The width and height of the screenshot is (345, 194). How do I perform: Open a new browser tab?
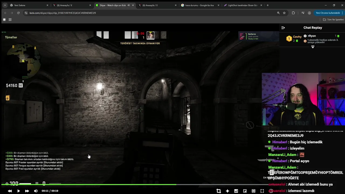click(268, 5)
